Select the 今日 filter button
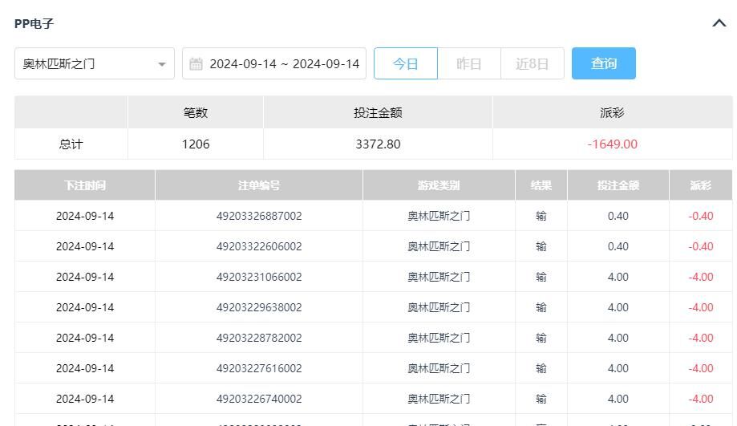 (x=406, y=63)
